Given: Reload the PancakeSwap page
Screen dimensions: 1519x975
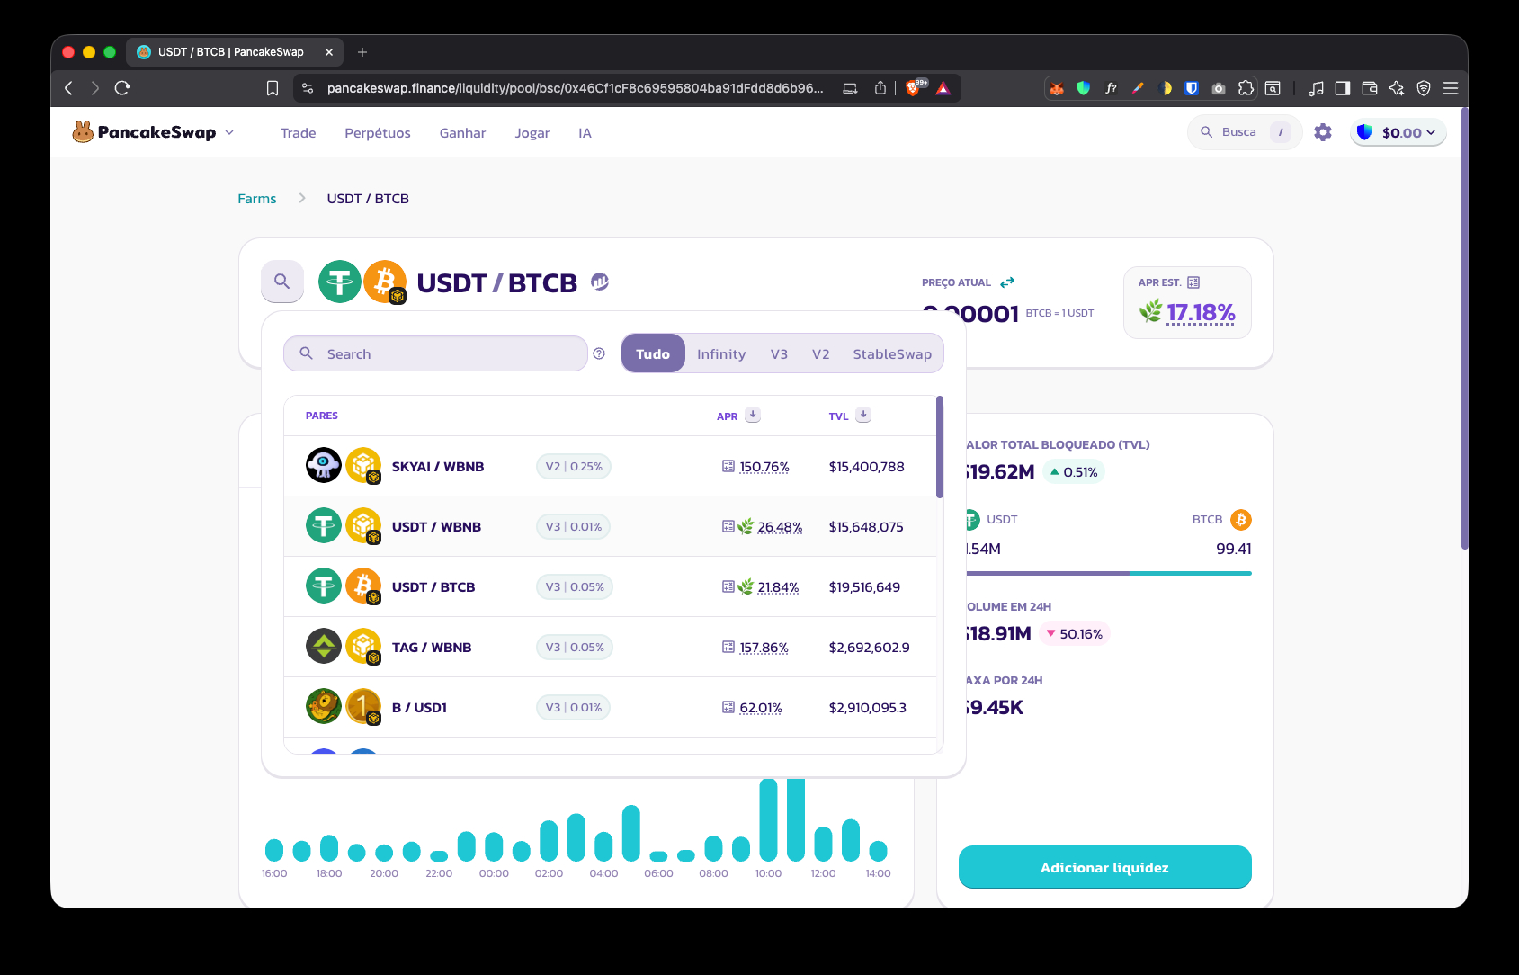Looking at the screenshot, I should click(x=122, y=88).
